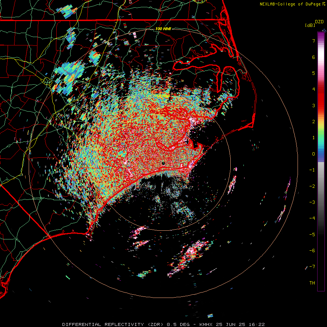Click the -6 tick label on scale
This screenshot has width=327, height=327.
(312, 251)
